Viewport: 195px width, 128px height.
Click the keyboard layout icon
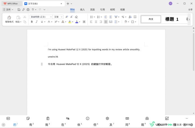(x=127, y=118)
